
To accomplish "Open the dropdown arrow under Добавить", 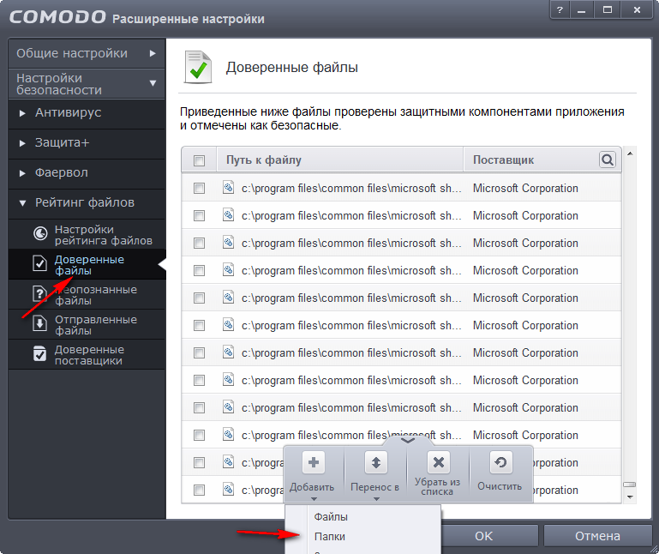I will click(314, 499).
